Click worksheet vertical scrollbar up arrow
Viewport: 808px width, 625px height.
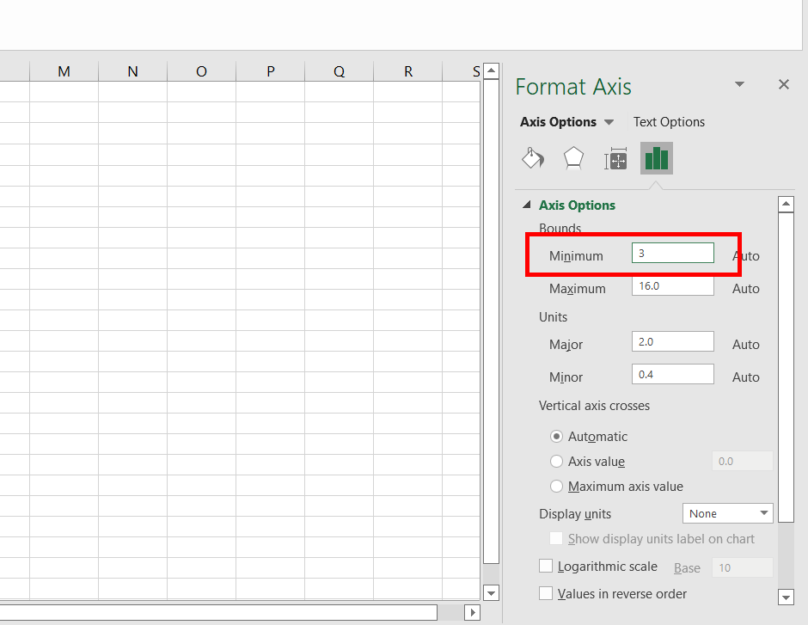pyautogui.click(x=492, y=70)
